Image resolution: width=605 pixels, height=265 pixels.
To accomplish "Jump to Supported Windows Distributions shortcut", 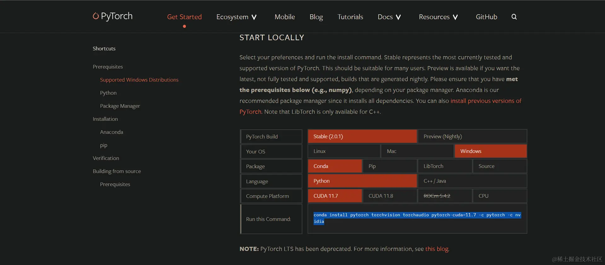I will pos(139,80).
